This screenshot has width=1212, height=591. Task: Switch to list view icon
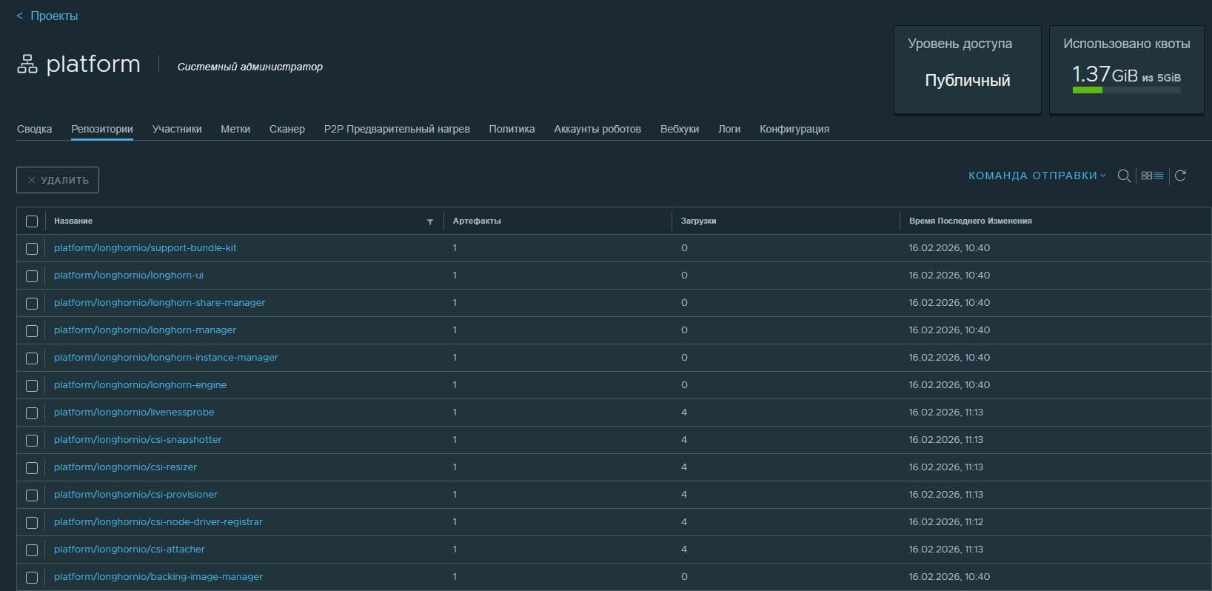pyautogui.click(x=1159, y=176)
